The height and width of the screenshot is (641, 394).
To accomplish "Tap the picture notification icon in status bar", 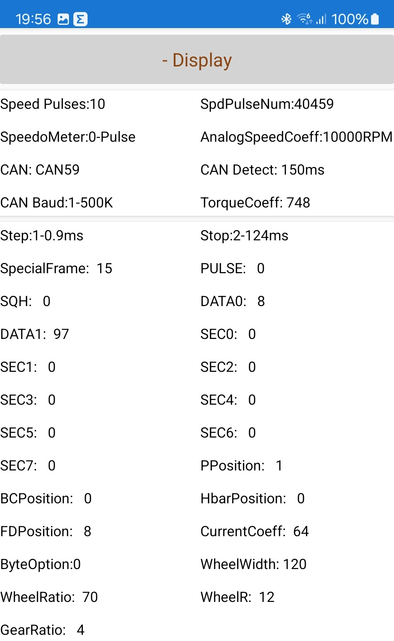I will tap(63, 19).
